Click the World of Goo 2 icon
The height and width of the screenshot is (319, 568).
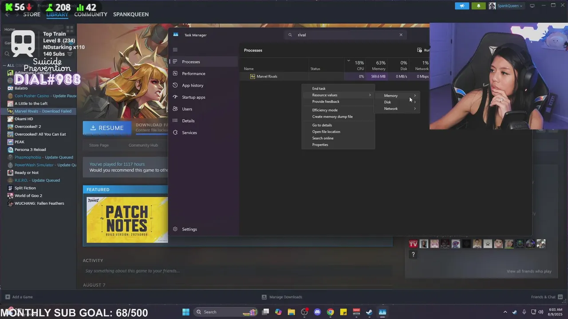[10, 195]
